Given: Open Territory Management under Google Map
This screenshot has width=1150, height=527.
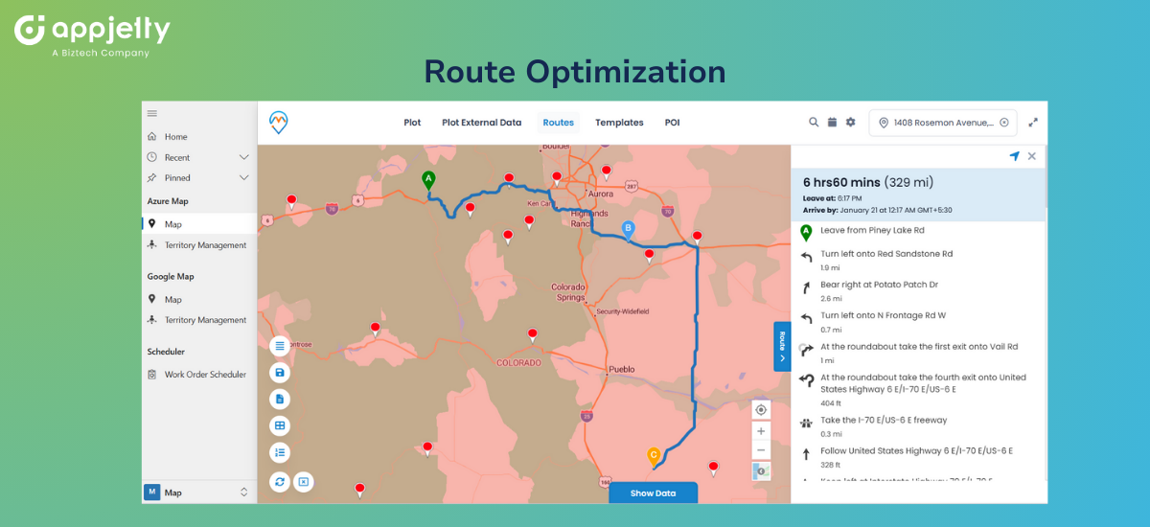Looking at the screenshot, I should [x=199, y=320].
